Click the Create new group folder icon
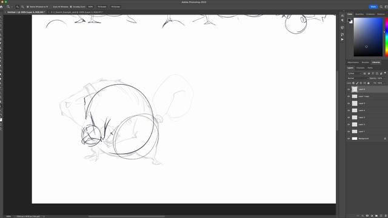The height and width of the screenshot is (218, 388). (376, 216)
